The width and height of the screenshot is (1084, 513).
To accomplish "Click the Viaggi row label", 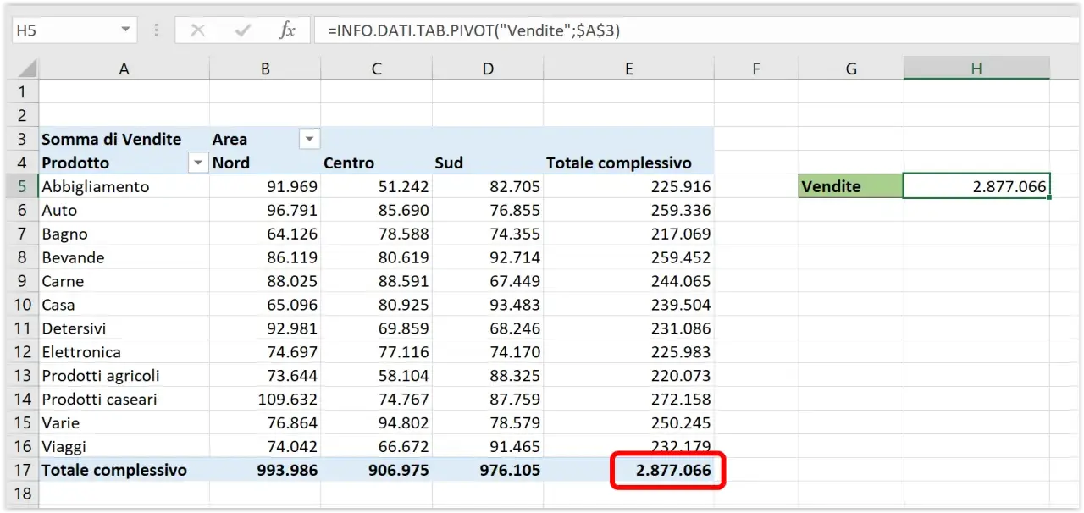I will tap(64, 446).
